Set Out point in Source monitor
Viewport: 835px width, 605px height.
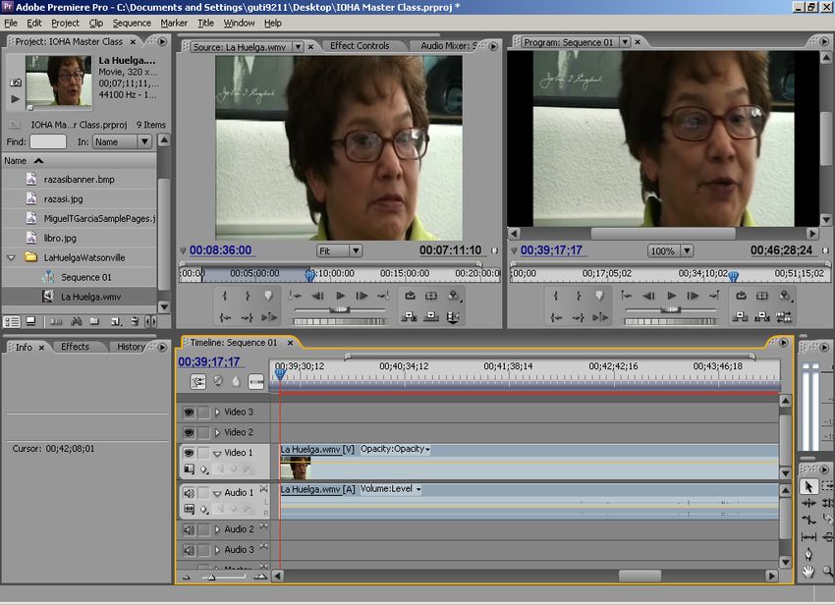[248, 296]
